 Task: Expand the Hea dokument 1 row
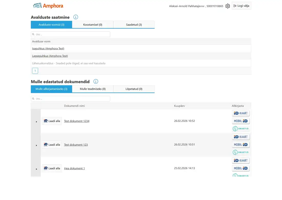(36, 169)
